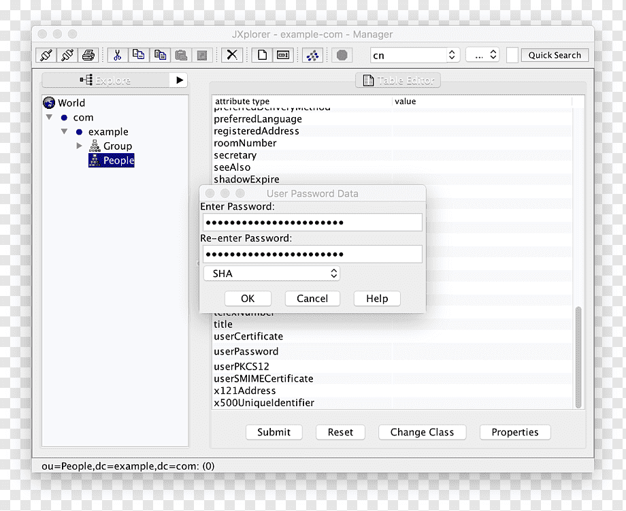The height and width of the screenshot is (511, 626).
Task: Click the Quick Search button
Action: [x=555, y=55]
